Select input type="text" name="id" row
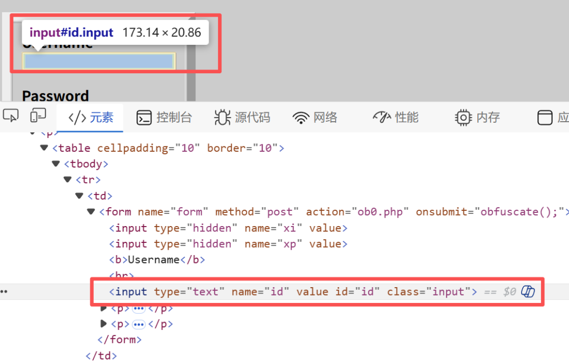Screen dimensions: 569x362 click(293, 291)
